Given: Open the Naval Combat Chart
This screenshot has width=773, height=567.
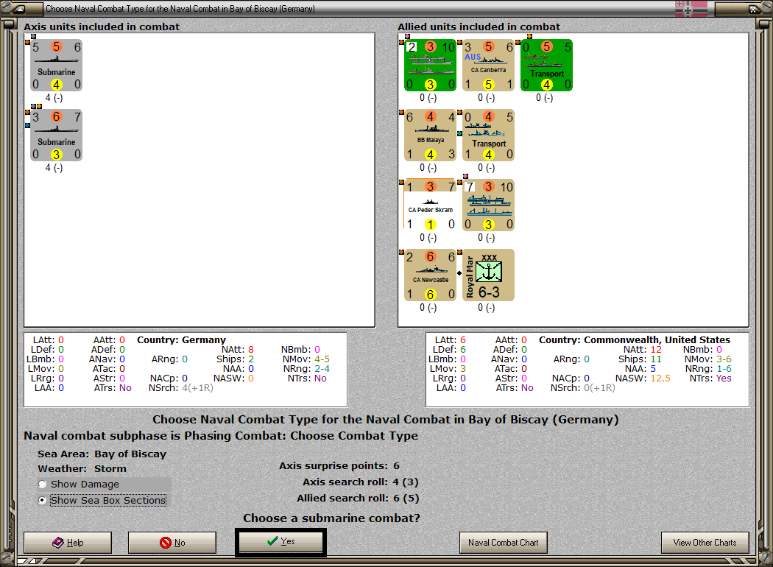Looking at the screenshot, I should [504, 543].
